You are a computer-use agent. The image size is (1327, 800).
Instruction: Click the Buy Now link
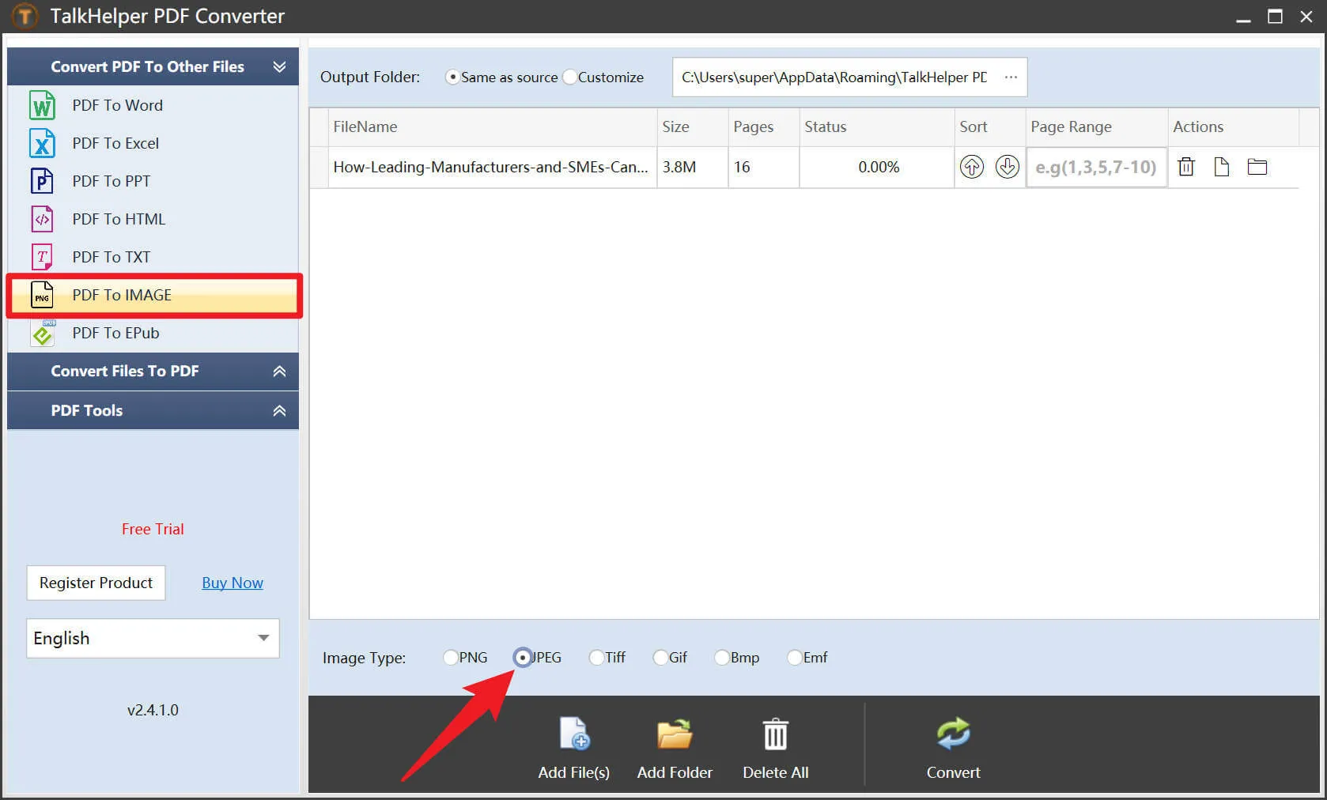point(232,583)
